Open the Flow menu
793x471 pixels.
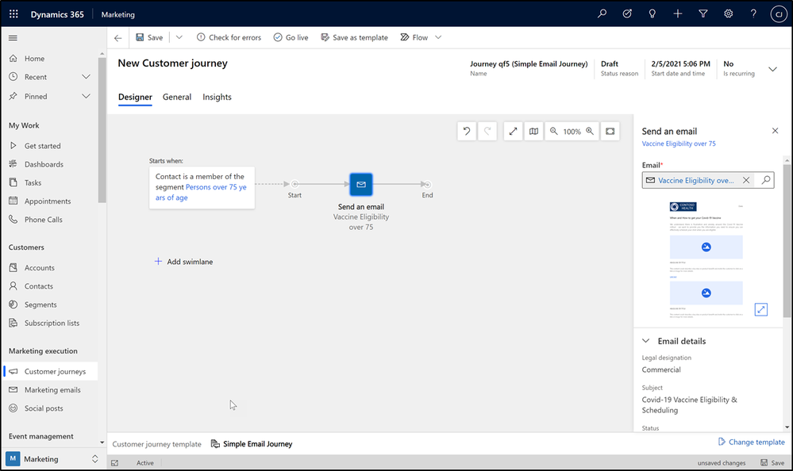click(414, 37)
